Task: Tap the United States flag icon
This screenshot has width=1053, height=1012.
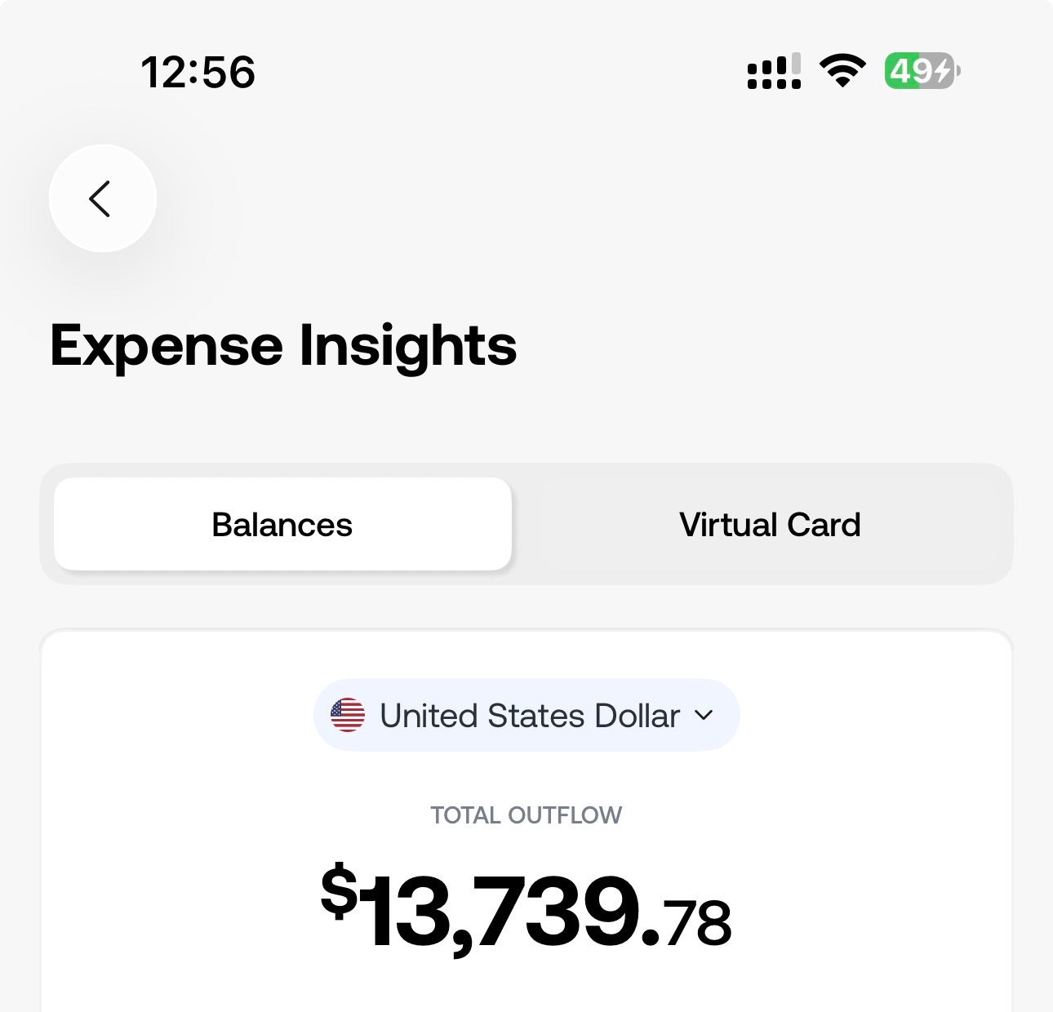Action: [348, 715]
